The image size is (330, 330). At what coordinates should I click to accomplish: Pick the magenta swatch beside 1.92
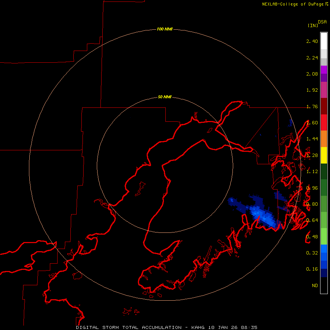(x=324, y=90)
